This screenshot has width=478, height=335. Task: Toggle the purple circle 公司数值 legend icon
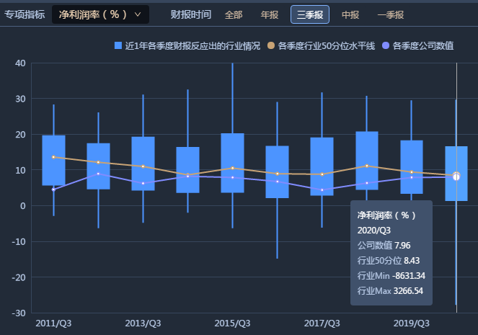click(386, 46)
